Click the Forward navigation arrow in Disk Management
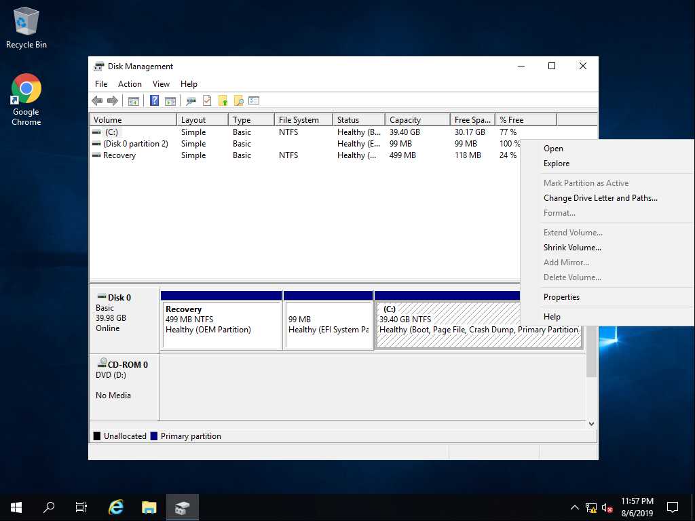 point(113,100)
